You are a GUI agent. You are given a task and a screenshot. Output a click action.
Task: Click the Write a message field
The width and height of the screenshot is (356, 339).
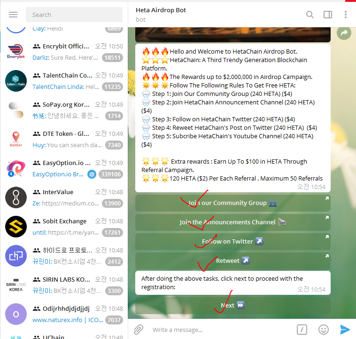(220, 330)
